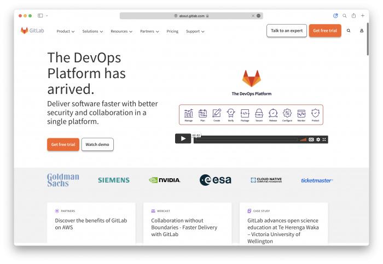Viewport: 383px width, 264px height.
Task: Expand the Product dropdown menu
Action: [x=65, y=31]
